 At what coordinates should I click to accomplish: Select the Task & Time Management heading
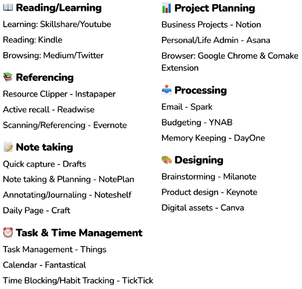[x=79, y=233]
